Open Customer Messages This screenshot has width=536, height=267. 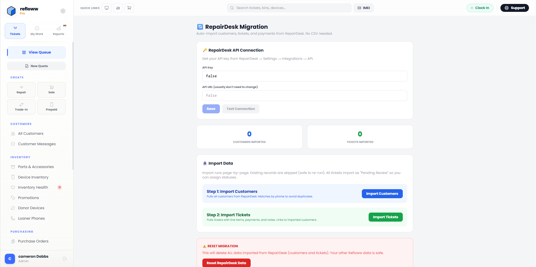(x=36, y=144)
